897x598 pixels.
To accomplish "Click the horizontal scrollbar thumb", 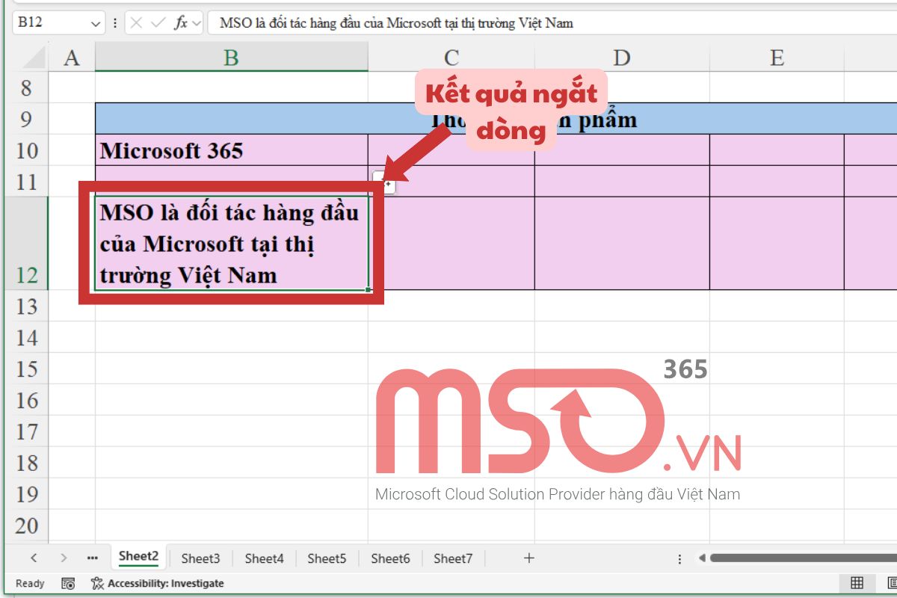I will [804, 558].
